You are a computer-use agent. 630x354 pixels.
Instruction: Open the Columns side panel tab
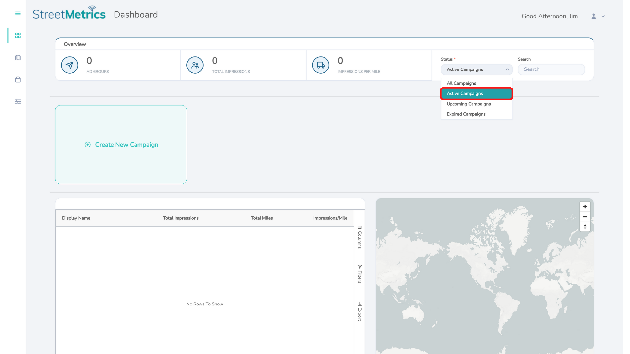360,237
